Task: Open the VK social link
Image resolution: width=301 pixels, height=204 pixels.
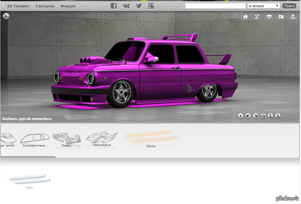Action: (x=126, y=6)
